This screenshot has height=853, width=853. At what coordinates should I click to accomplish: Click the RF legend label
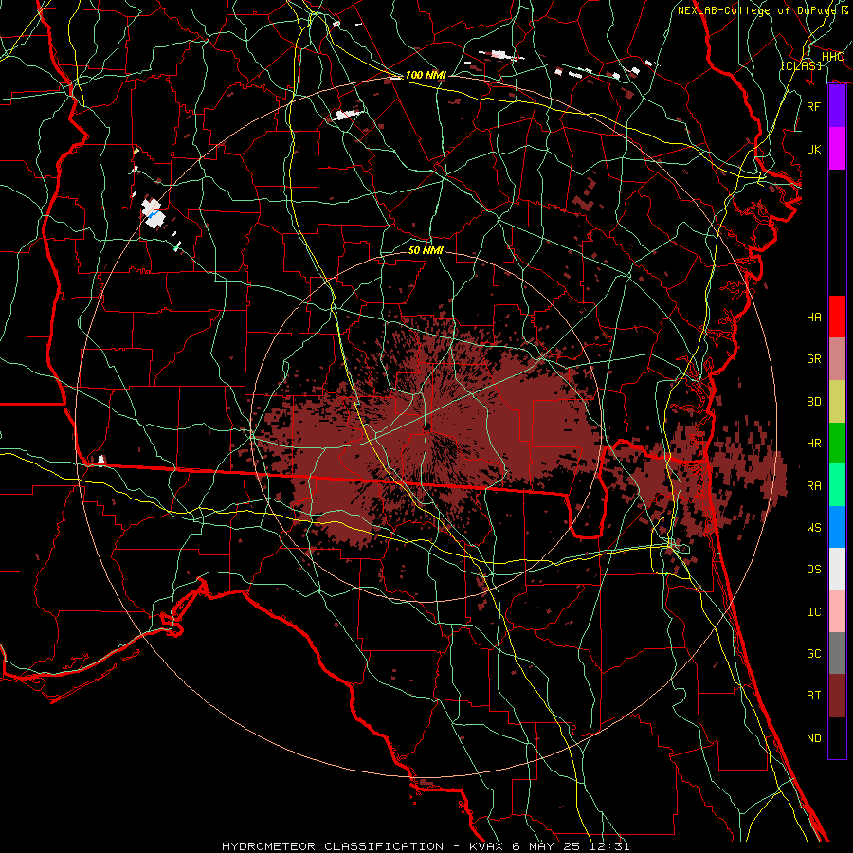coord(814,106)
